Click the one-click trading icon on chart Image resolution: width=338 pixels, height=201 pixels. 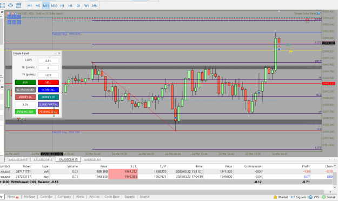[x=9, y=14]
